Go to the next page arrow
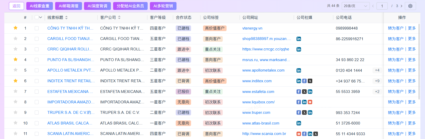This screenshot has height=139, width=425. point(402,6)
